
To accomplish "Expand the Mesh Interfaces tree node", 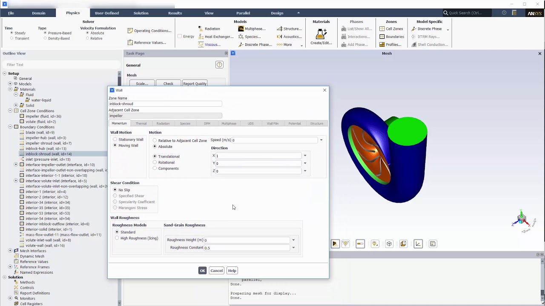I will 10,251.
